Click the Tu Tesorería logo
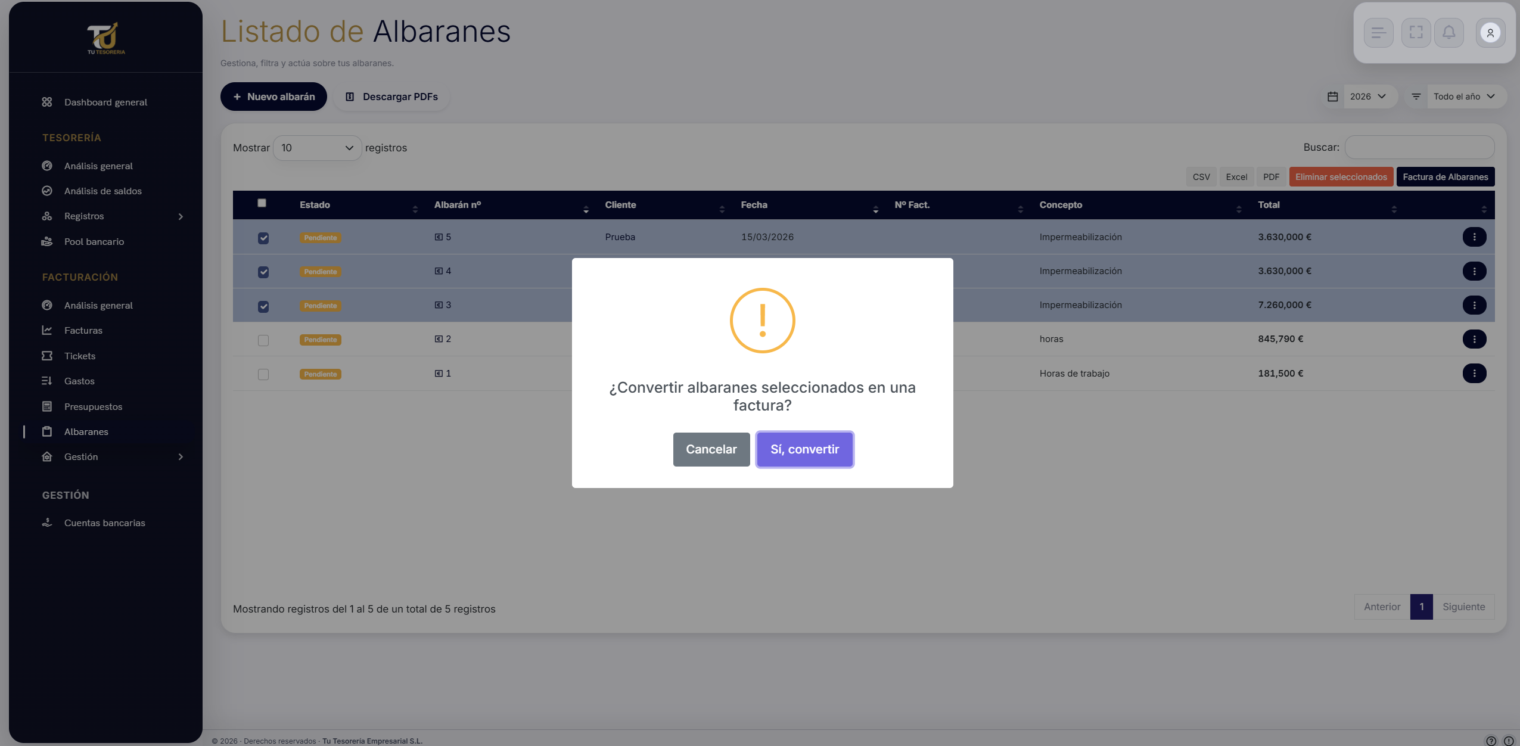 106,39
